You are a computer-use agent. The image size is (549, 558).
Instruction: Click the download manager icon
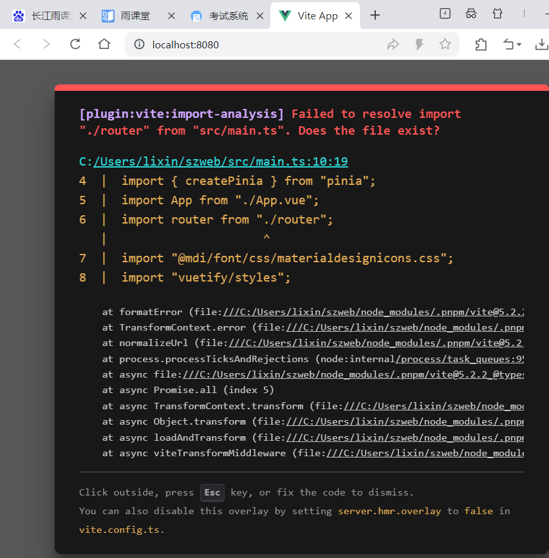[x=543, y=44]
